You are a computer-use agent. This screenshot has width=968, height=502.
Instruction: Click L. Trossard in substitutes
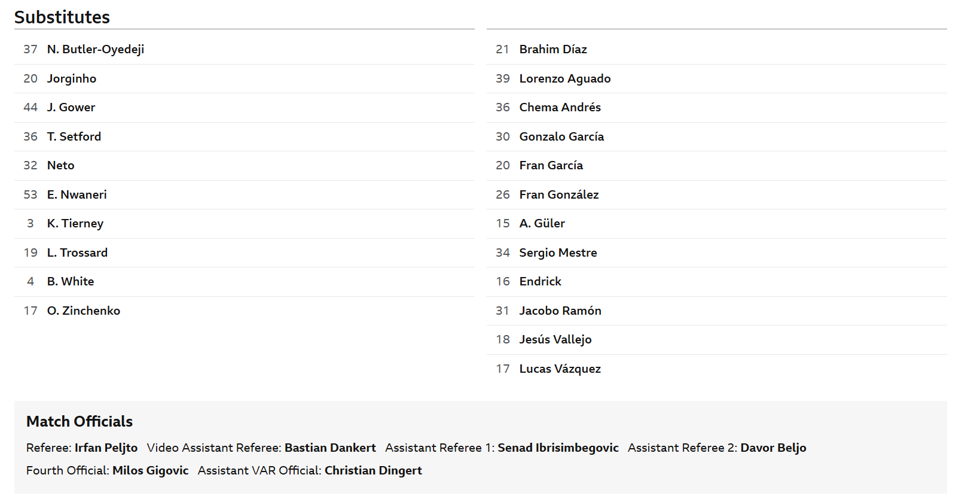(x=78, y=253)
